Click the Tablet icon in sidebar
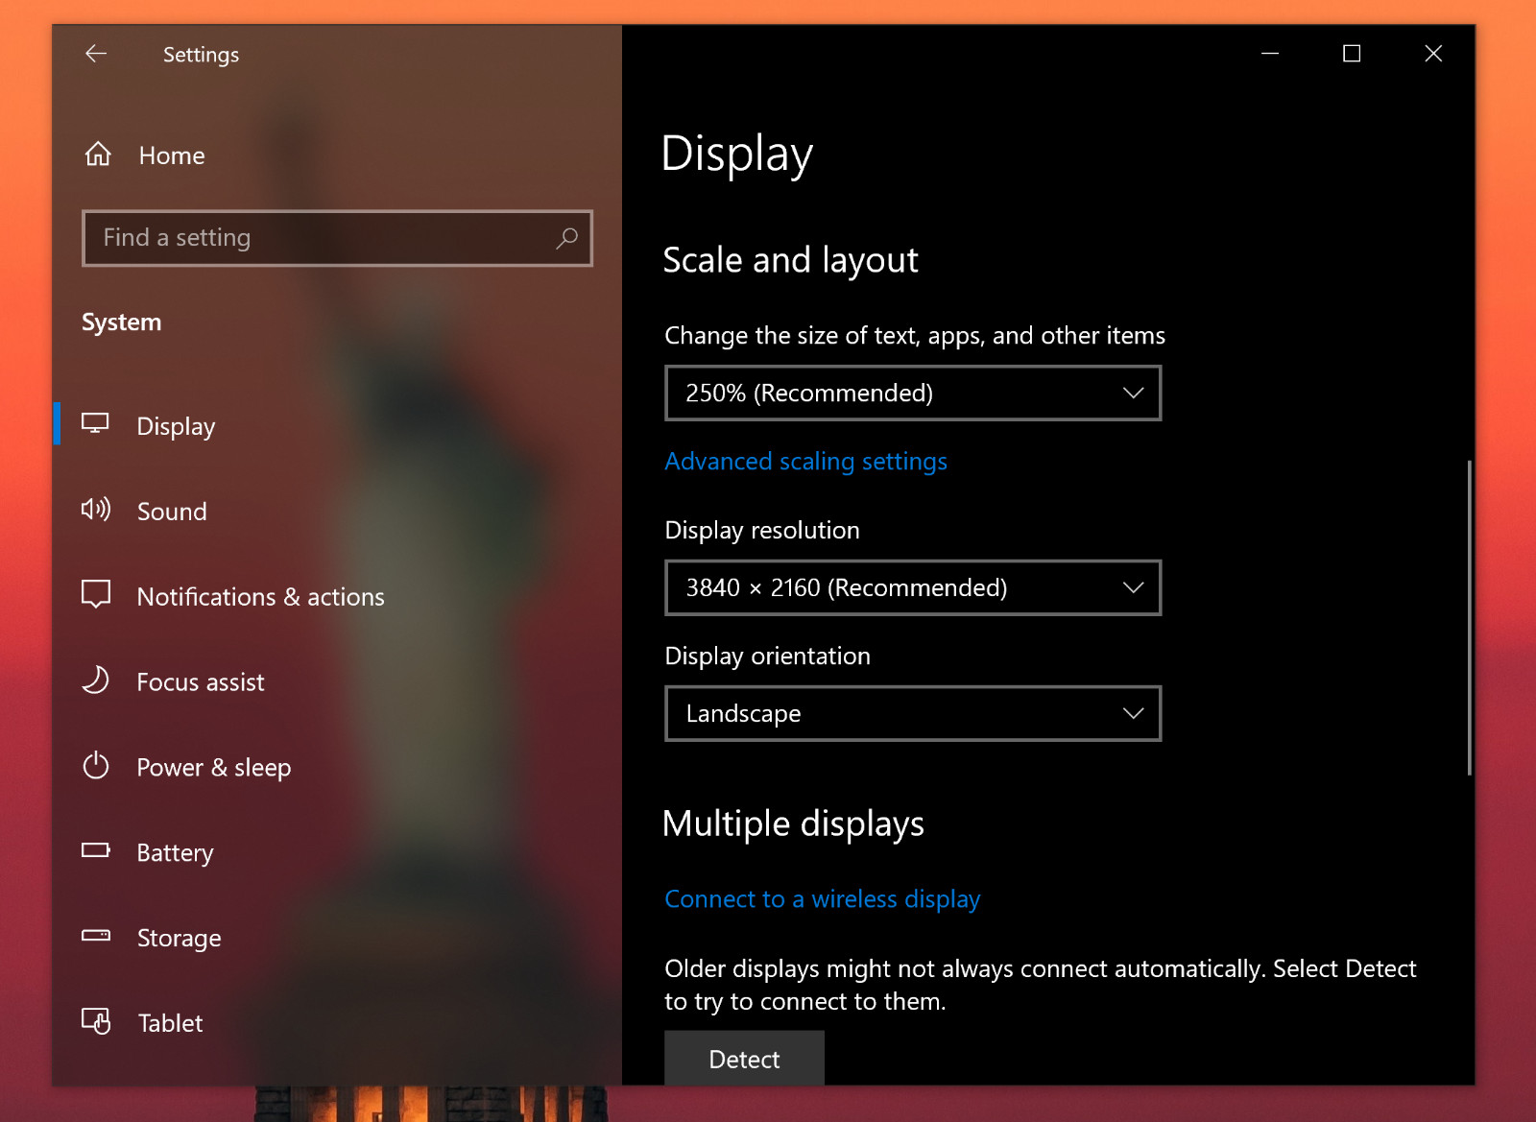This screenshot has height=1122, width=1536. pyautogui.click(x=96, y=1020)
